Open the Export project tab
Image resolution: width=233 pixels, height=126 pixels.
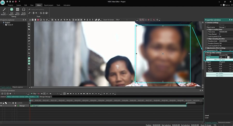tap(48, 5)
